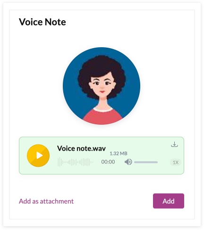The image size is (204, 230).
Task: Select the Add as attachment link
Action: click(46, 201)
